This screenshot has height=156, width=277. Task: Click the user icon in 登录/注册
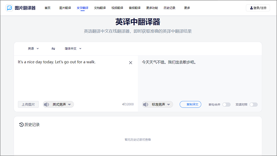252,8
